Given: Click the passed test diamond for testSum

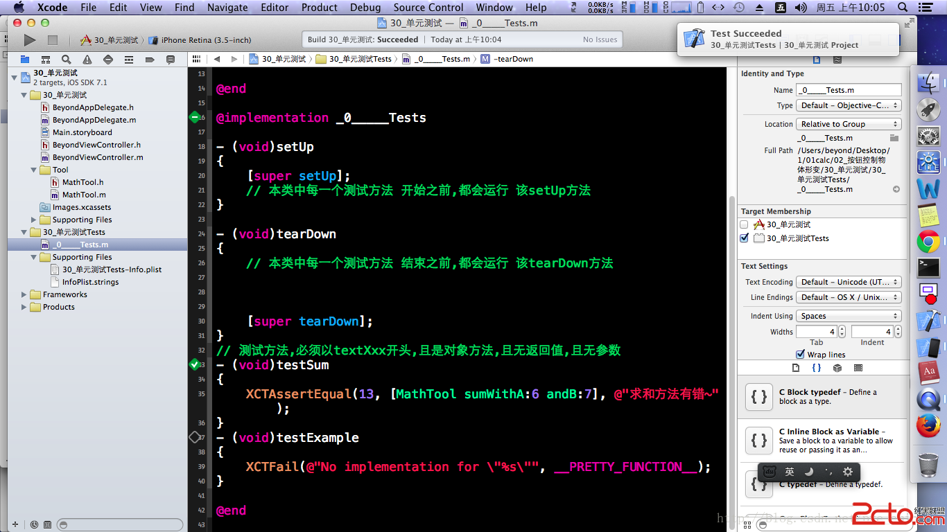Looking at the screenshot, I should tap(194, 364).
